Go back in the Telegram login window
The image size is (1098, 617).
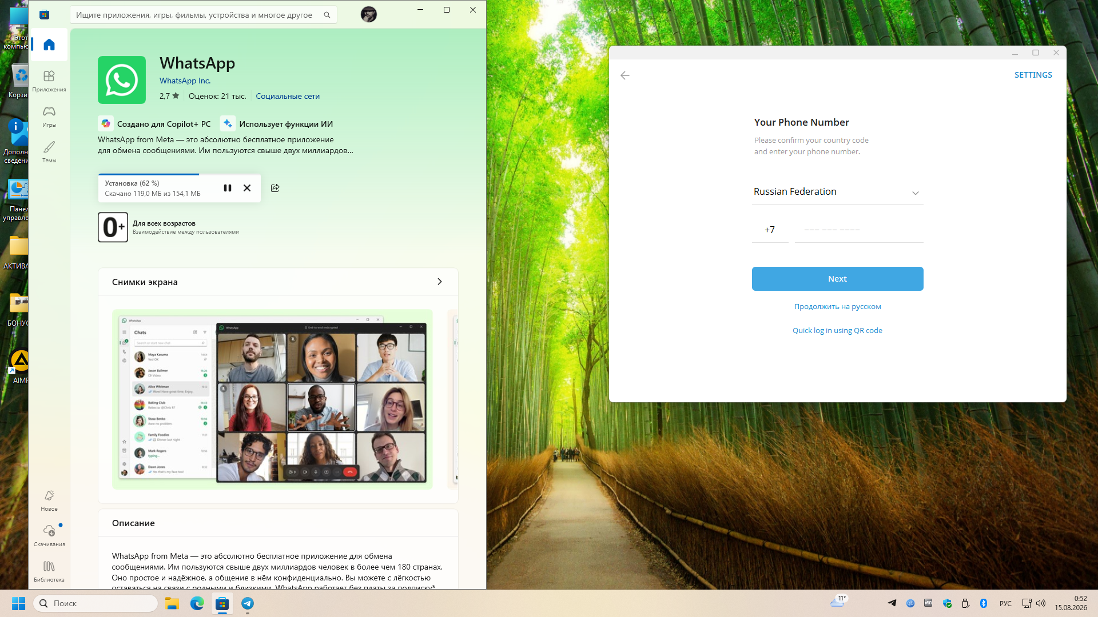(x=625, y=75)
